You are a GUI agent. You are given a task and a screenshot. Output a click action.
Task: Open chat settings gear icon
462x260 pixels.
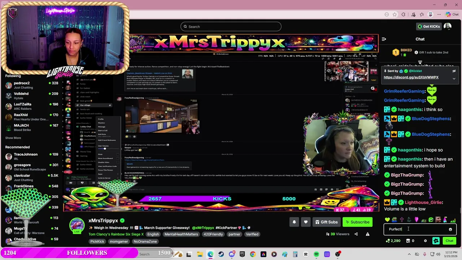[x=425, y=241]
